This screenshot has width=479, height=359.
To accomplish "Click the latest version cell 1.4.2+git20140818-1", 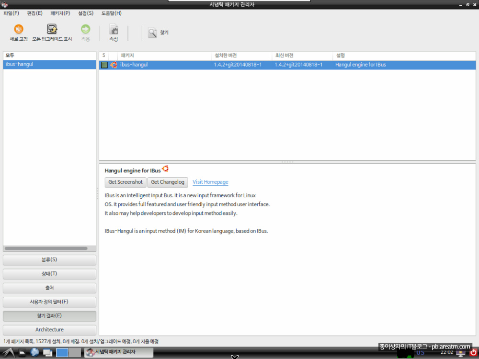I will coord(298,65).
